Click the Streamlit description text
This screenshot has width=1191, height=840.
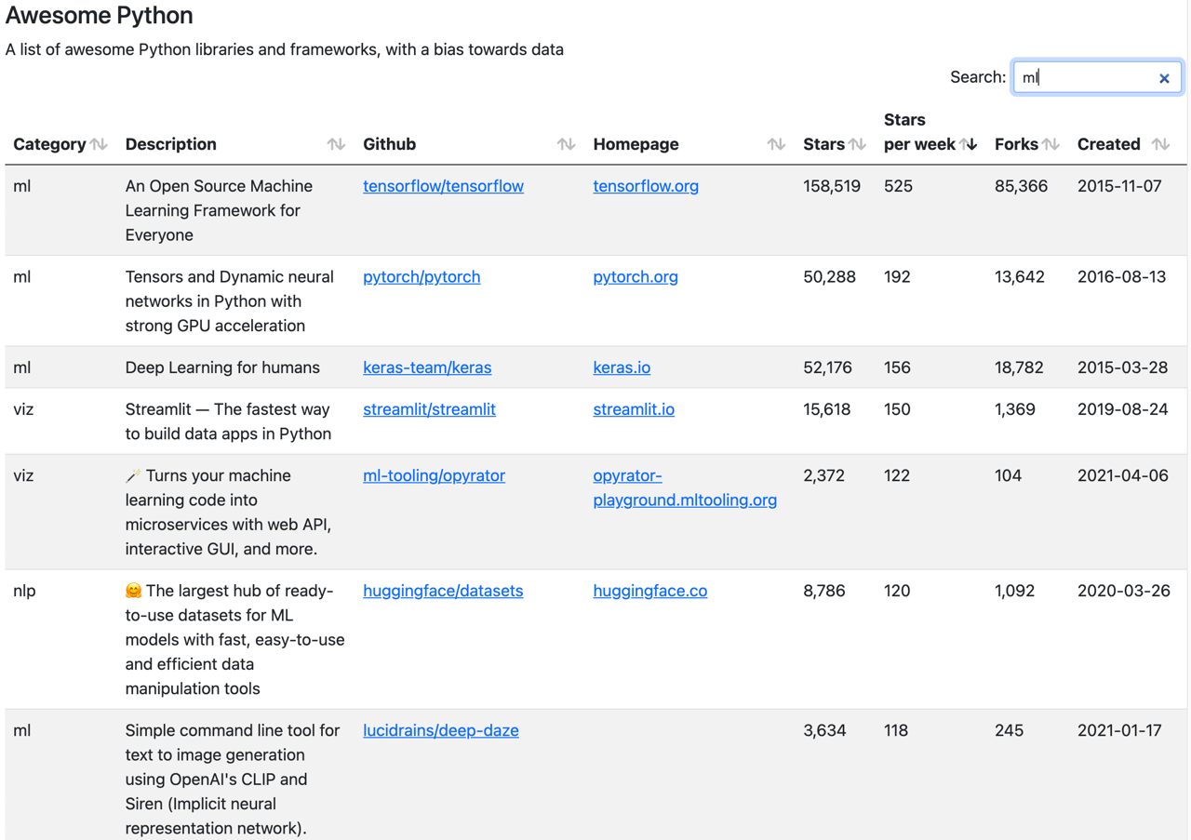[x=228, y=421]
